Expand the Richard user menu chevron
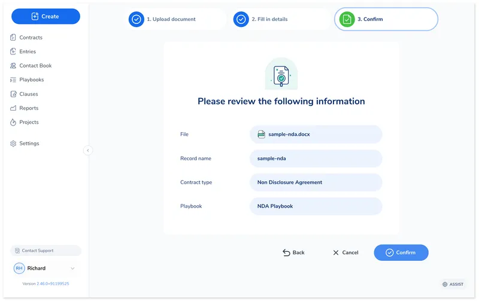 (x=72, y=269)
